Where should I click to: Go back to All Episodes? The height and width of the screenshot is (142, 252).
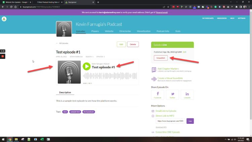[x=62, y=43]
